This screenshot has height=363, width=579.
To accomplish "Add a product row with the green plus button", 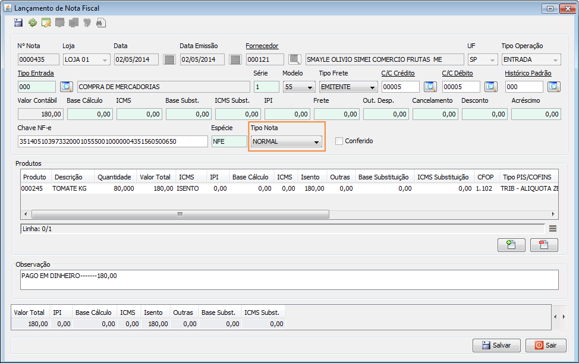I will click(511, 245).
